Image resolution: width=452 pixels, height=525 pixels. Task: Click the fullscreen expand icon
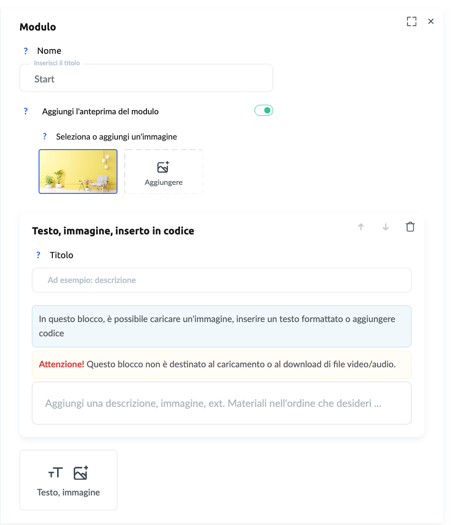tap(412, 21)
